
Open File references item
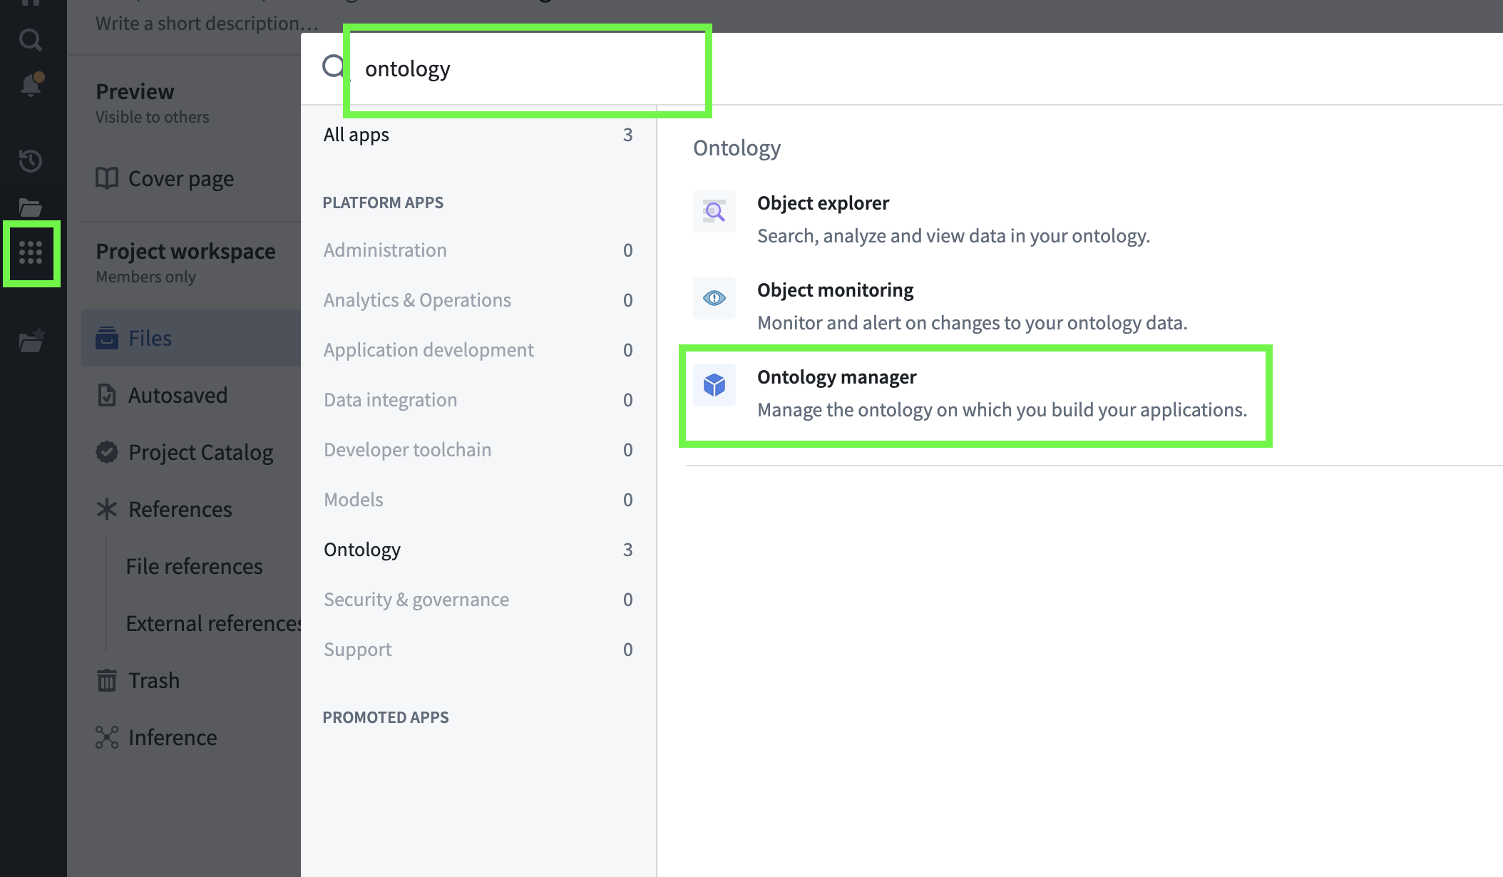194,567
